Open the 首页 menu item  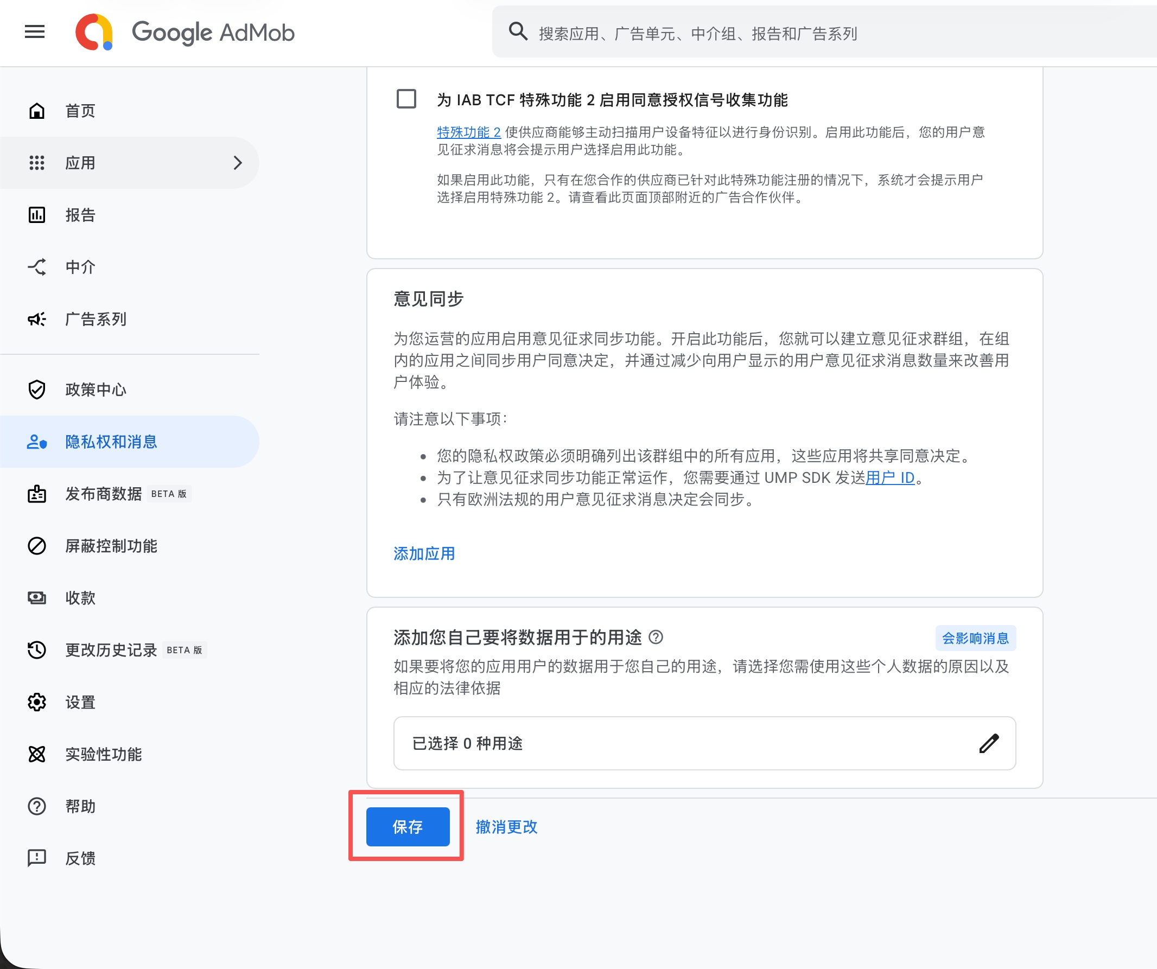tap(130, 111)
